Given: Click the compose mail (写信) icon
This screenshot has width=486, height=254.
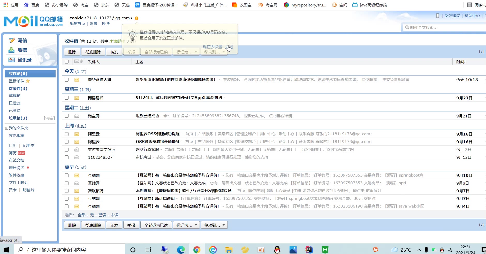Looking at the screenshot, I should (12, 41).
